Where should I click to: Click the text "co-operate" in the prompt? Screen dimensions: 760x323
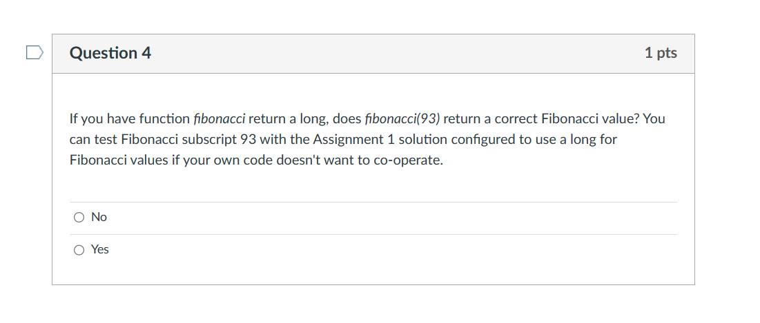(410, 160)
